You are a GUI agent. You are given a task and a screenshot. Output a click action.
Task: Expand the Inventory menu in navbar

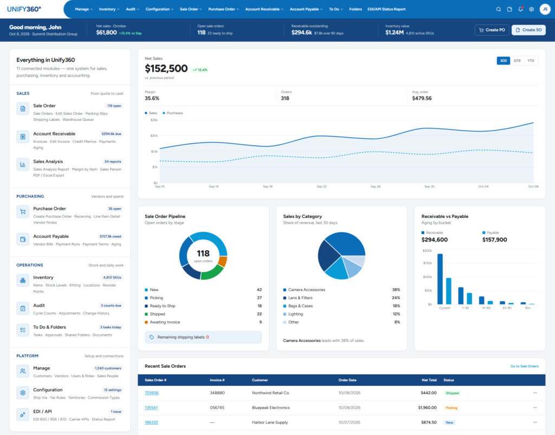[x=109, y=9]
